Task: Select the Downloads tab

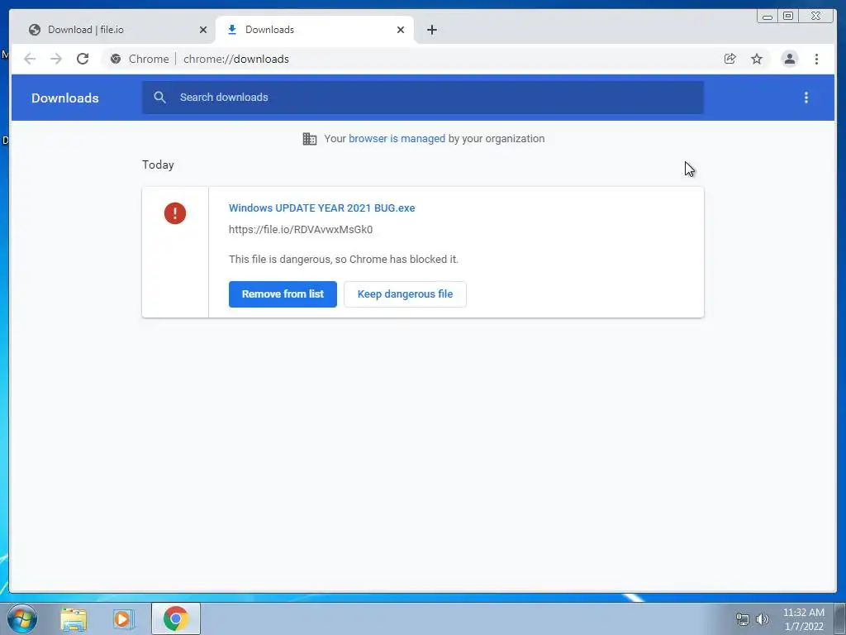Action: click(x=315, y=30)
